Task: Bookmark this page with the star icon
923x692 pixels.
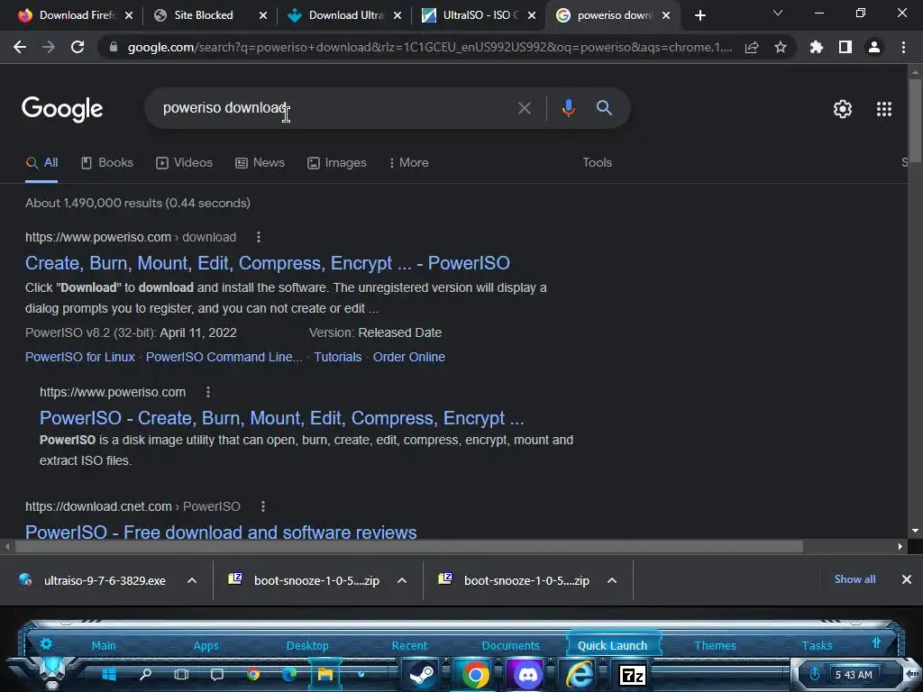Action: tap(781, 47)
